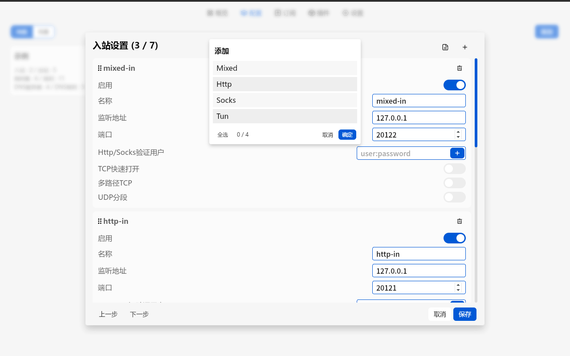The height and width of the screenshot is (356, 570).
Task: Click the 添加 popup title
Action: [x=222, y=51]
